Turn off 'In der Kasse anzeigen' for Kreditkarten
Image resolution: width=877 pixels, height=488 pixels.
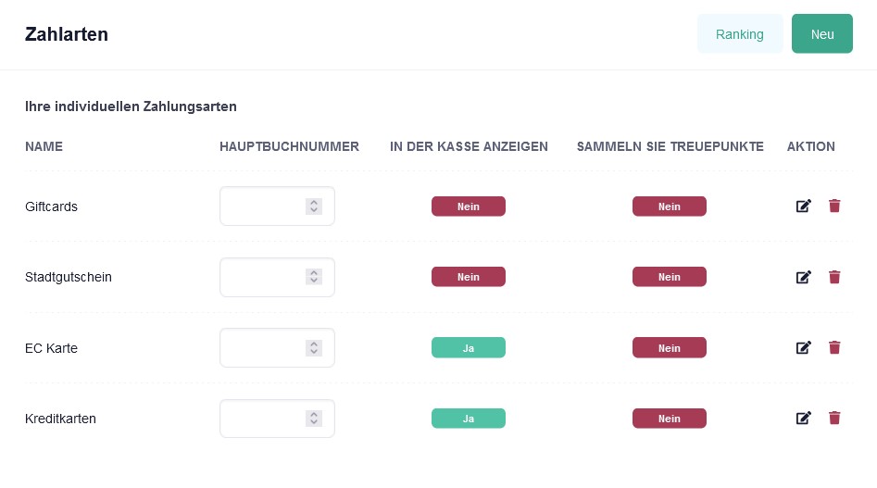469,419
